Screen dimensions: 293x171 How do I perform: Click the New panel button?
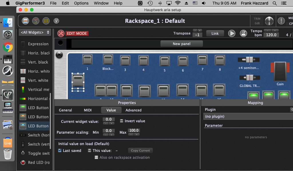click(x=181, y=44)
